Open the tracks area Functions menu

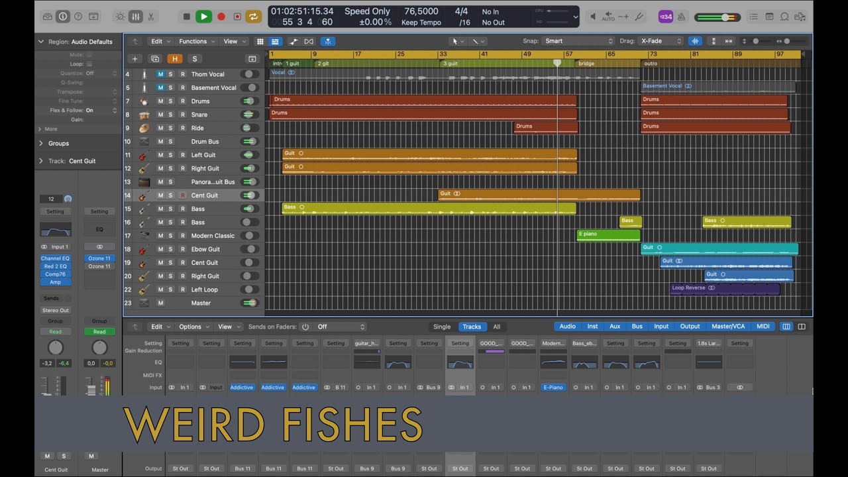[197, 41]
